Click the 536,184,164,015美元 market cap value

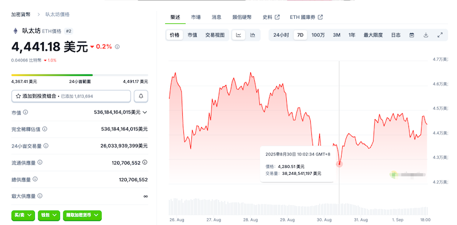pos(117,112)
